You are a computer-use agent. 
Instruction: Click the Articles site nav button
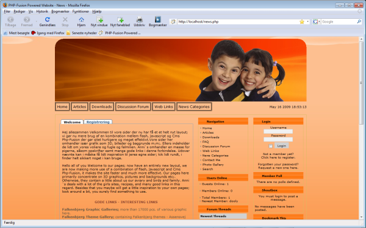click(79, 106)
